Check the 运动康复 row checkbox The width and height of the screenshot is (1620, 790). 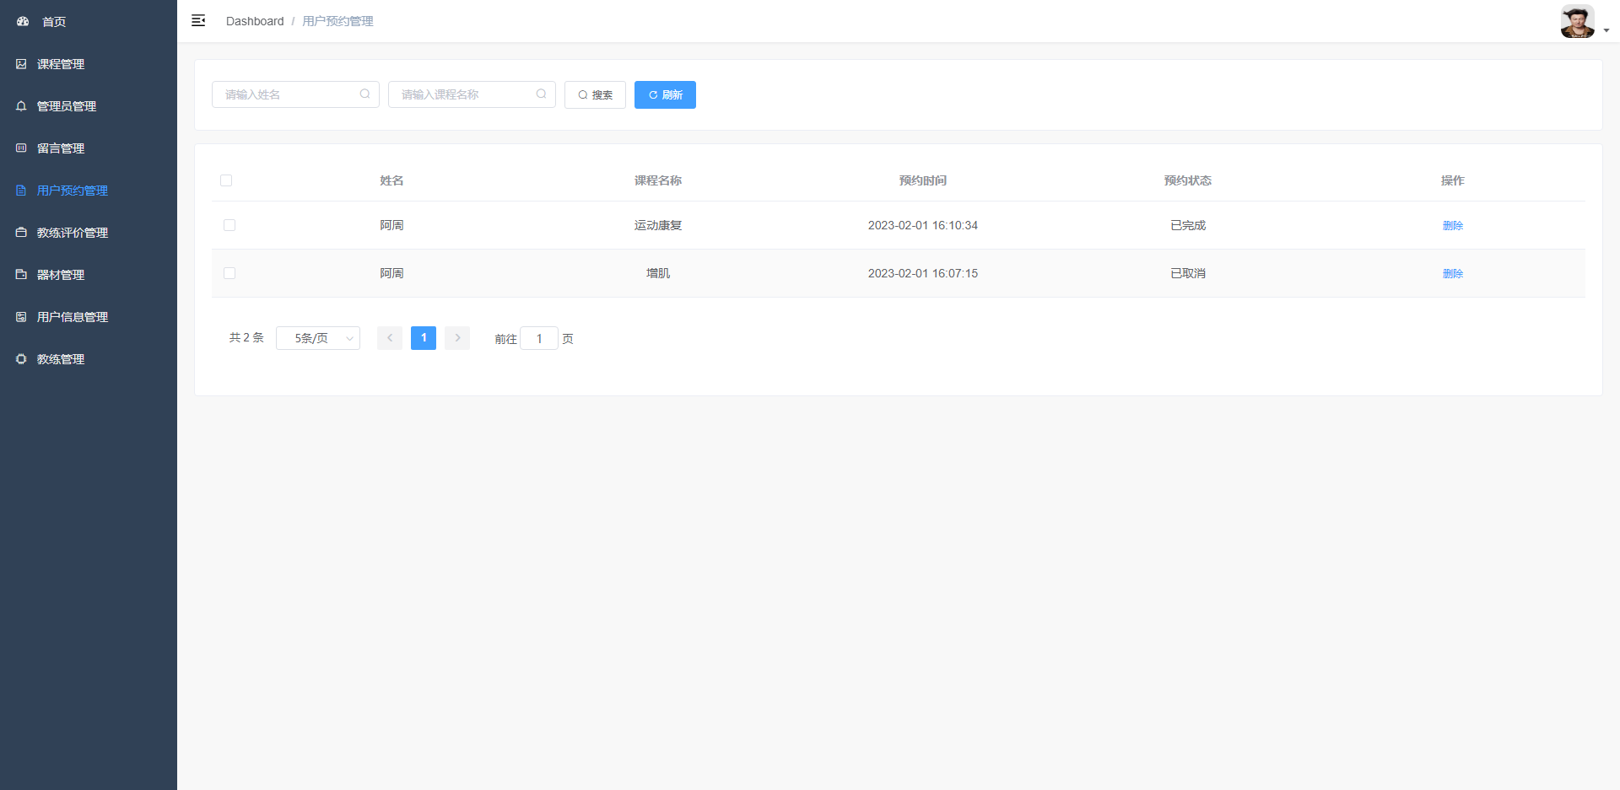(229, 225)
